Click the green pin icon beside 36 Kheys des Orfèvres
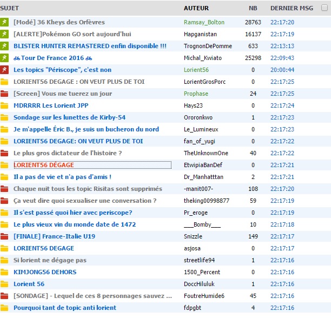 click(5, 22)
